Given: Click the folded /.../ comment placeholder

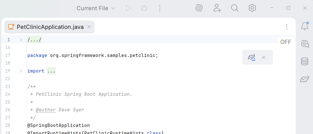Looking at the screenshot, I should [34, 40].
